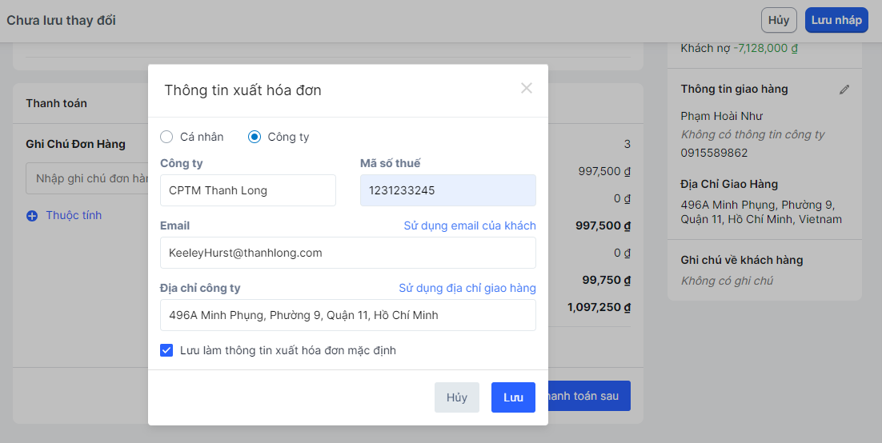
Task: Edit the Địa chỉ công ty field
Action: [x=347, y=315]
